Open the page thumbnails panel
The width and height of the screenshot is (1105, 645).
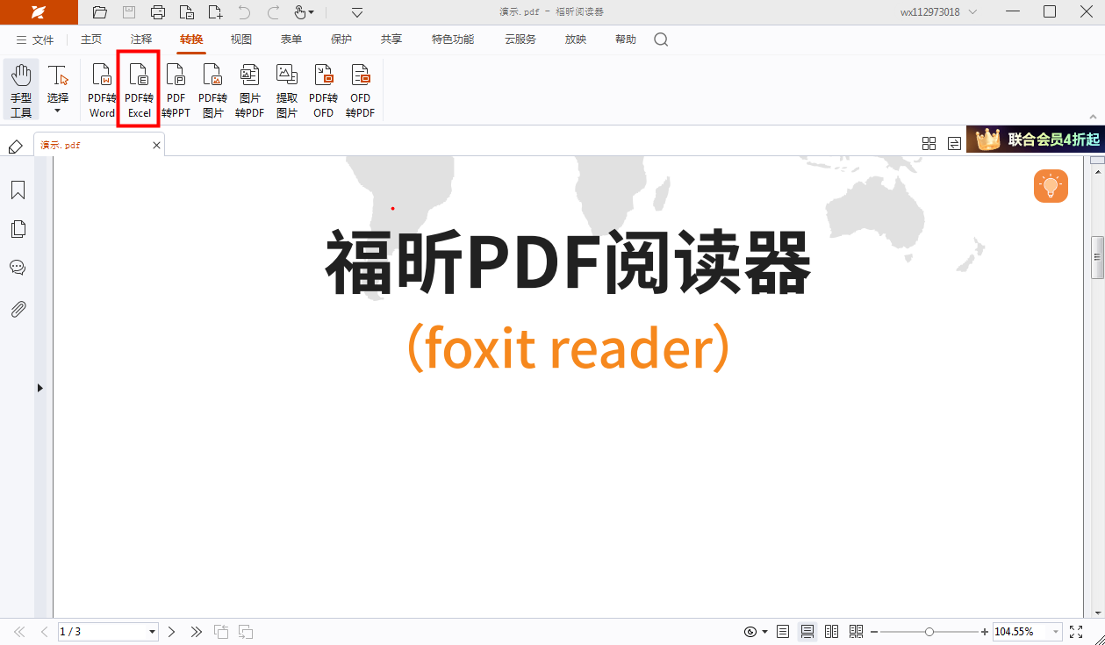tap(18, 229)
